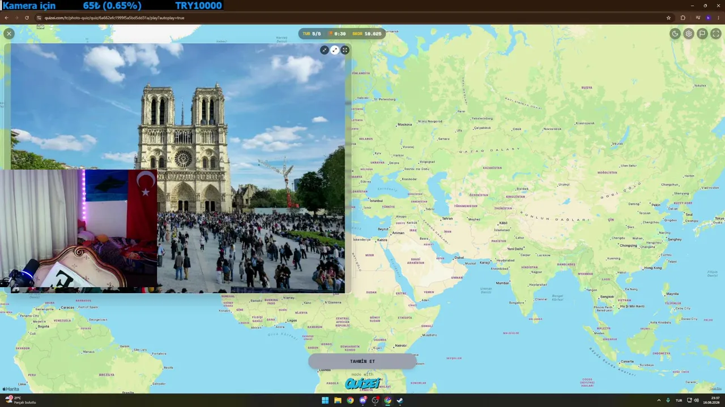
Task: Click the Quizei logo link
Action: (x=362, y=383)
